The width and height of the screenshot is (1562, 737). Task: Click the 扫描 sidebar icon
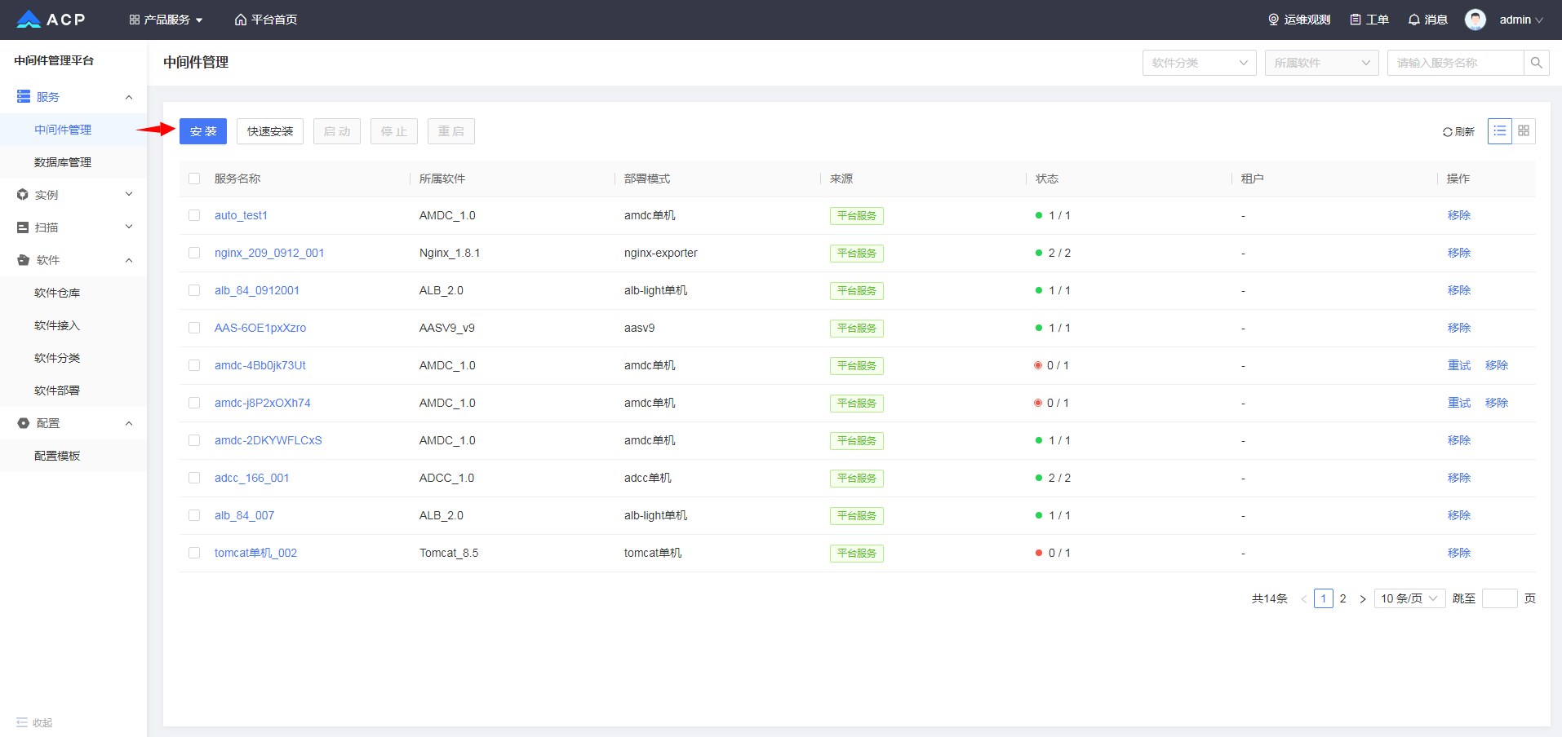23,227
